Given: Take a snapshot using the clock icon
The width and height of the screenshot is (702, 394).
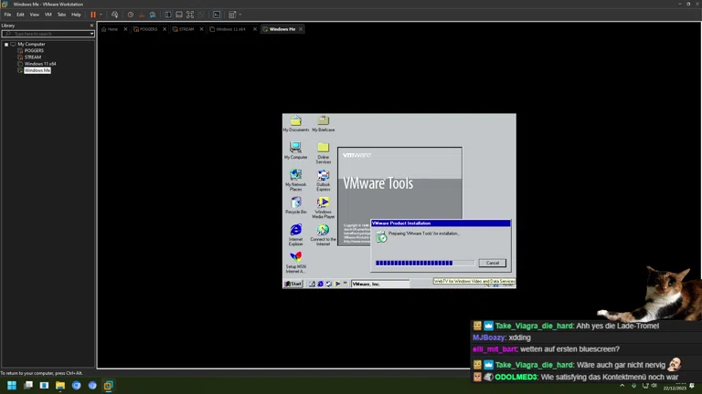Looking at the screenshot, I should 131,15.
